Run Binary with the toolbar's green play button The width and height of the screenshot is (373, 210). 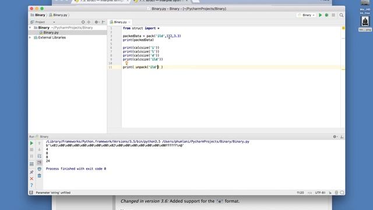point(320,15)
